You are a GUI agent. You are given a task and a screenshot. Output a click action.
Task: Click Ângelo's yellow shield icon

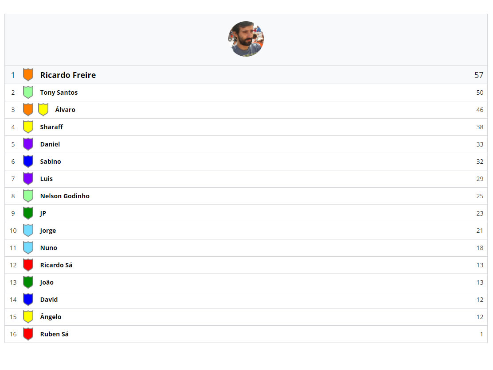pyautogui.click(x=28, y=317)
